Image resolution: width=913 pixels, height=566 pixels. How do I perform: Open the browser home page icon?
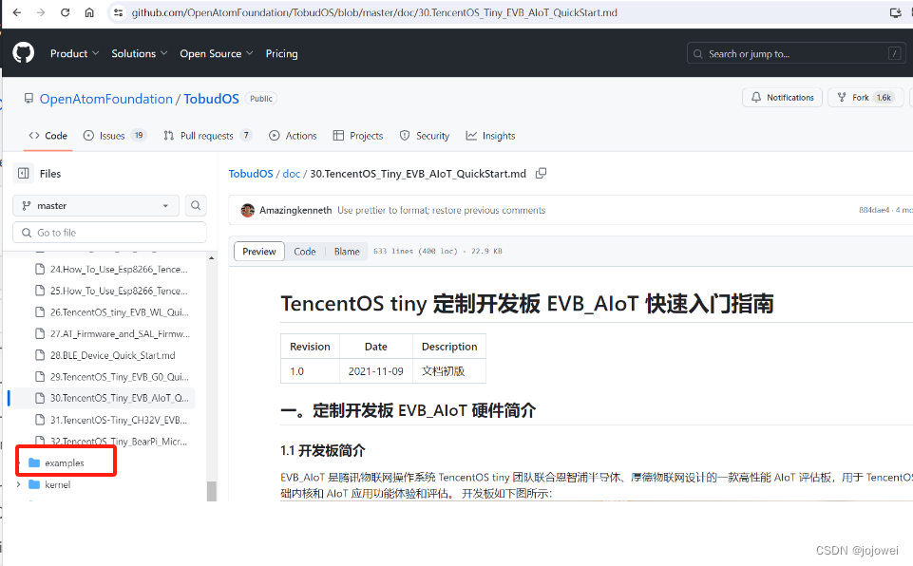pos(89,12)
